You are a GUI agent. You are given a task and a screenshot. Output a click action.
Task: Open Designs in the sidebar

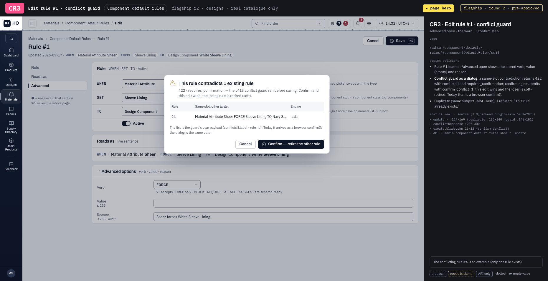(11, 82)
